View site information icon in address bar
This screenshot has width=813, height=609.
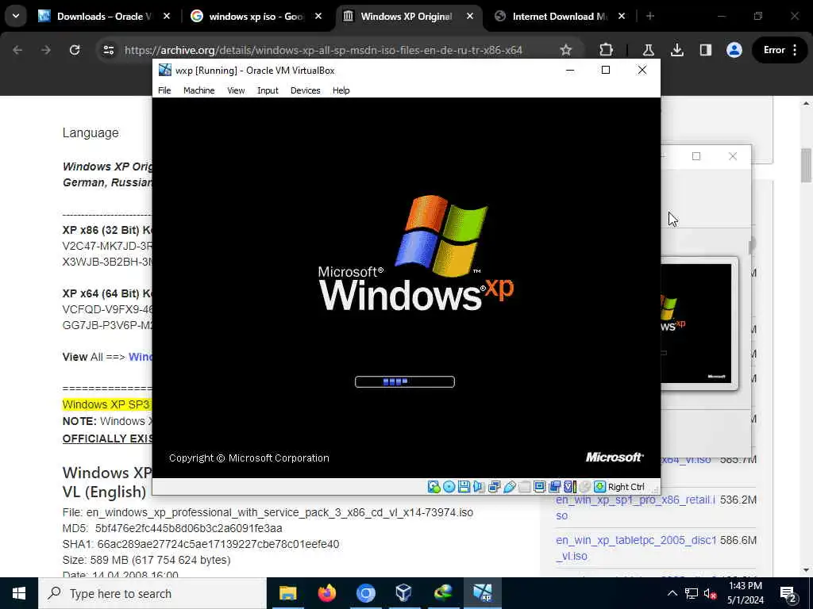click(108, 50)
